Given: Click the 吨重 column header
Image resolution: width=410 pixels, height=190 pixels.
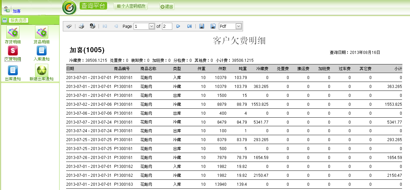Looking at the screenshot, I should coord(243,69).
